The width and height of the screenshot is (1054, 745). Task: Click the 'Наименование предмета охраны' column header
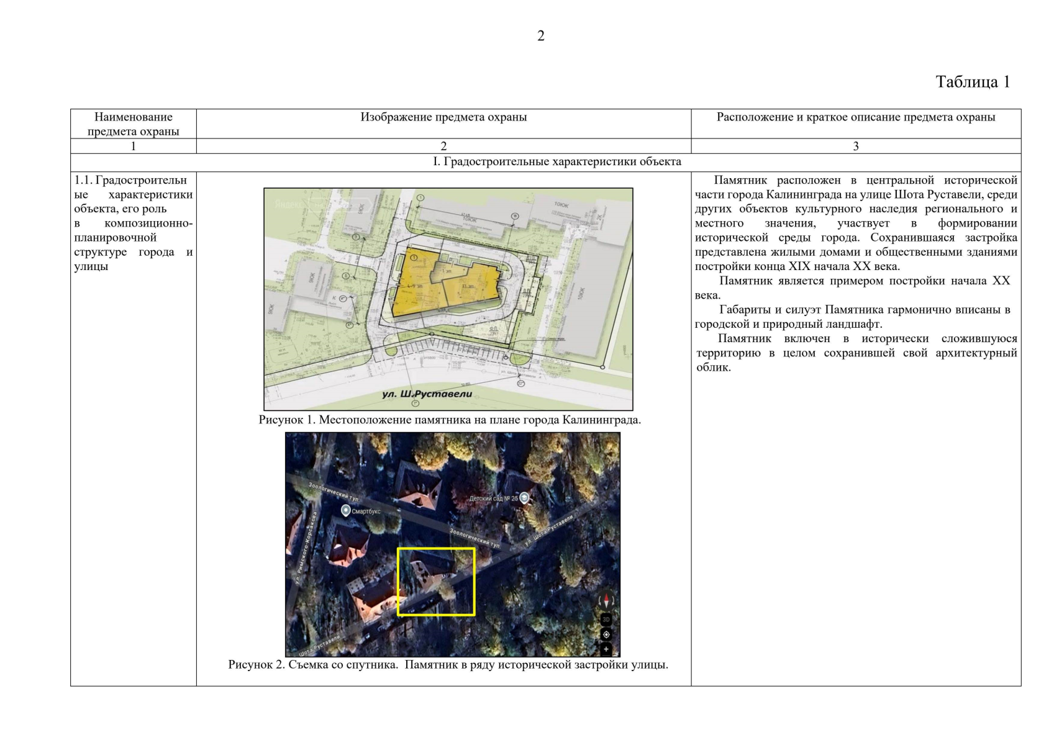tap(134, 124)
